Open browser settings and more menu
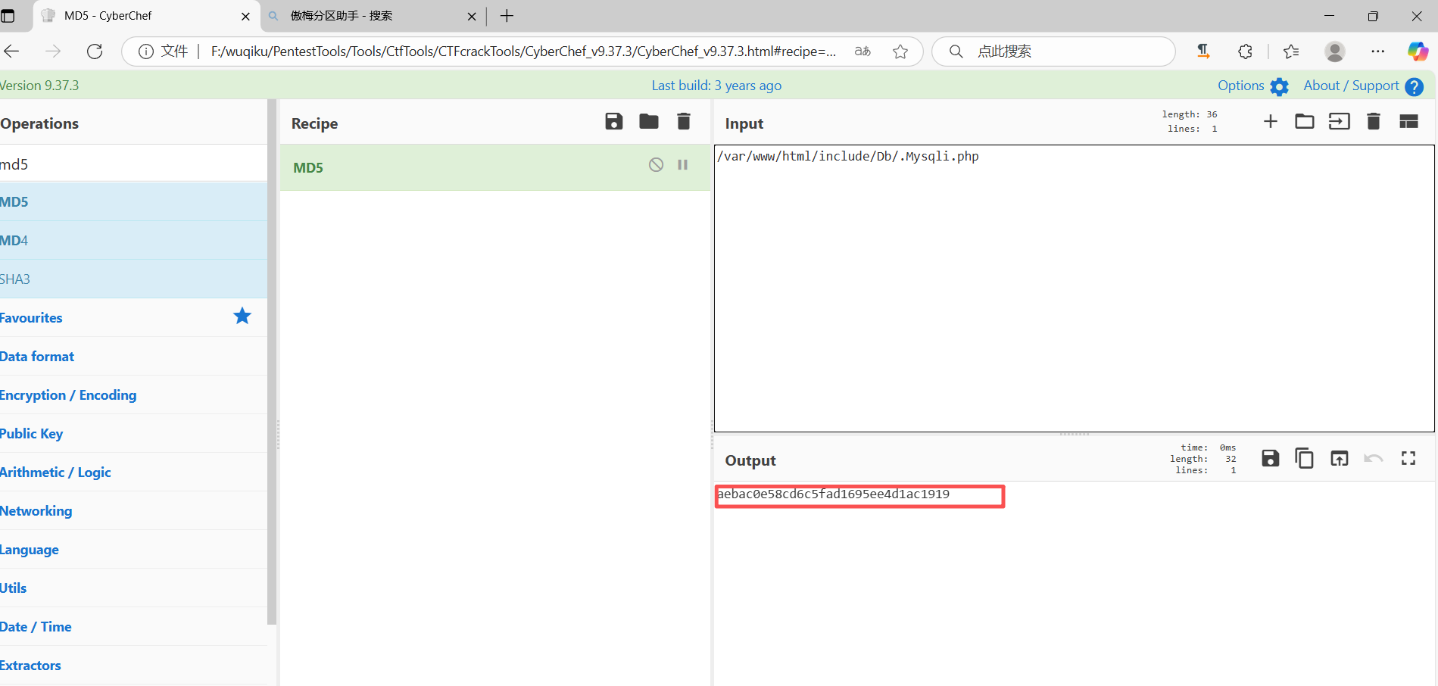The image size is (1438, 686). pyautogui.click(x=1378, y=51)
